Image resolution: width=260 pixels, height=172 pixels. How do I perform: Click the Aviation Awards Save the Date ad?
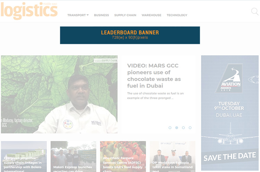point(230,113)
